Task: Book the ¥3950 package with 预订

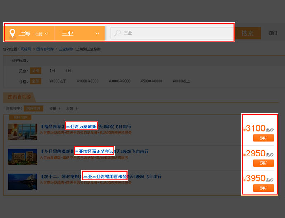Action: coord(263,188)
